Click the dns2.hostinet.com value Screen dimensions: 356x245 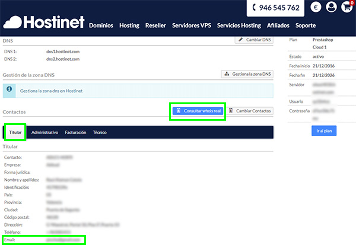[63, 59]
